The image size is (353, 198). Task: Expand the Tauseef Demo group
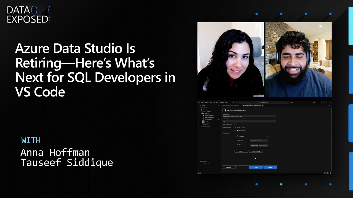point(200,127)
